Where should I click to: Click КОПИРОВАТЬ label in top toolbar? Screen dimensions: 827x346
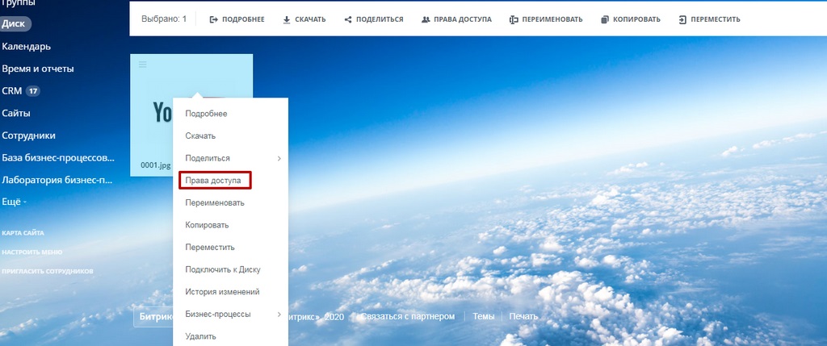click(636, 19)
